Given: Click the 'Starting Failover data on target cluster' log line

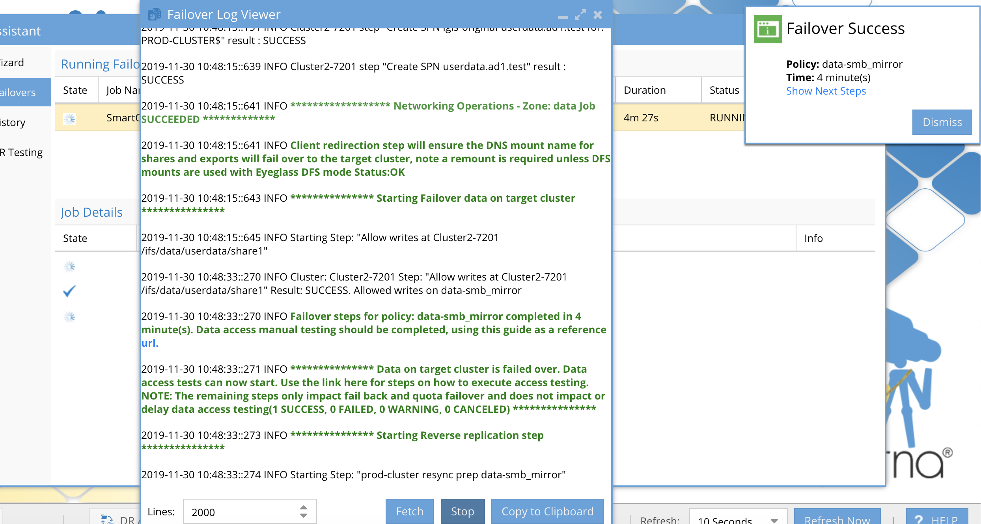Looking at the screenshot, I should pyautogui.click(x=358, y=204).
